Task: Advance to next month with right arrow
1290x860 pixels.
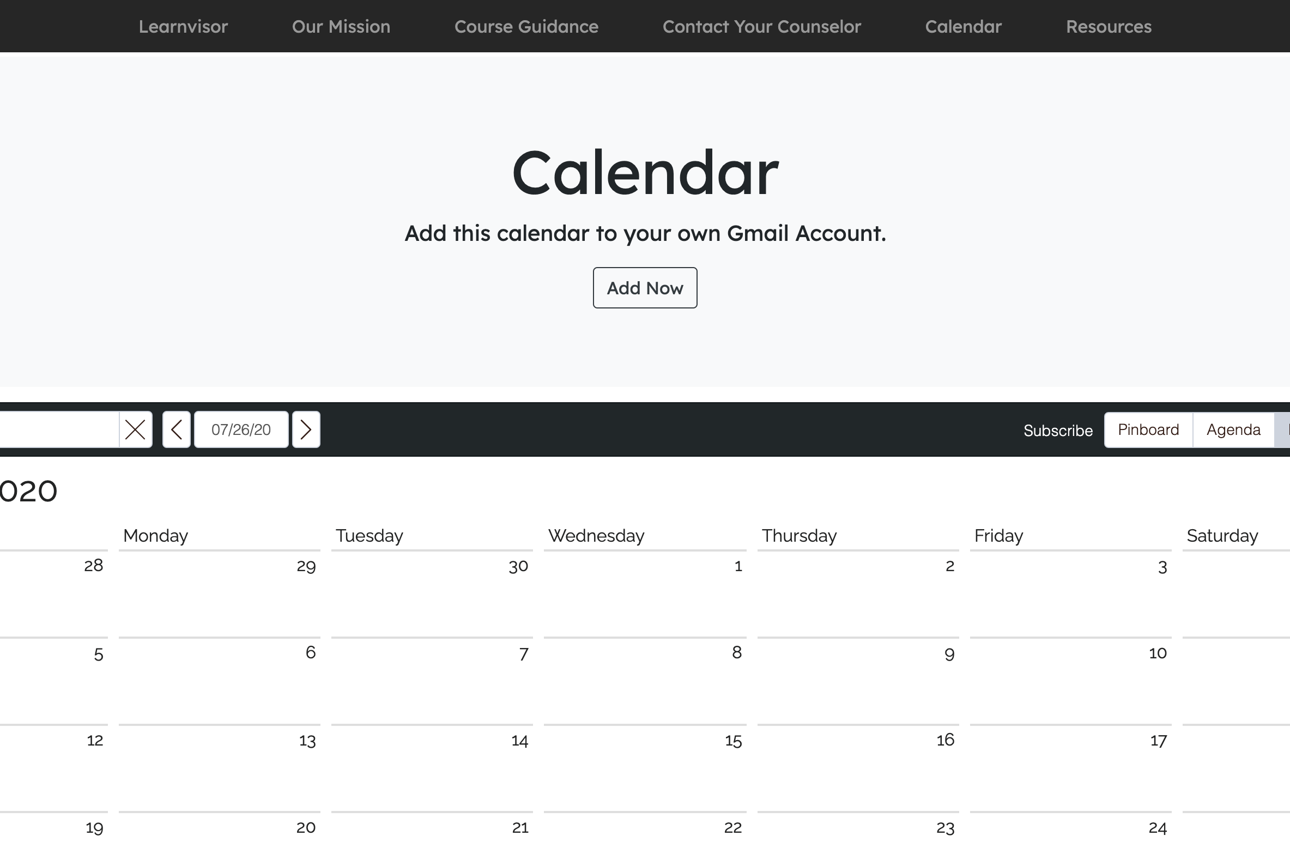Action: tap(306, 429)
